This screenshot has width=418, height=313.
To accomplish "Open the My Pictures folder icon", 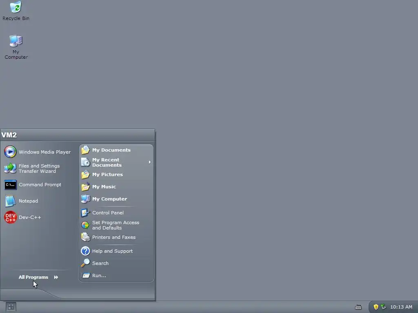I will pyautogui.click(x=85, y=174).
